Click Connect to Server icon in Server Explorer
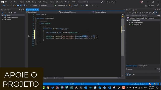Screen dimensions: 161x90 pyautogui.click(x=11, y=12)
